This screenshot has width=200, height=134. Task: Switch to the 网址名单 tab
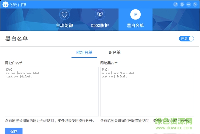84,52
